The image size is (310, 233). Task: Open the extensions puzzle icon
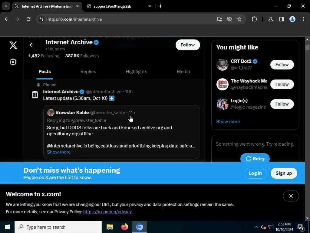pyautogui.click(x=254, y=19)
